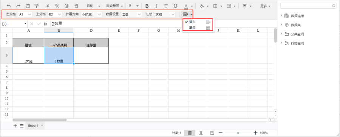Click the undo arrow icon
The width and height of the screenshot is (340, 137).
(9, 6)
